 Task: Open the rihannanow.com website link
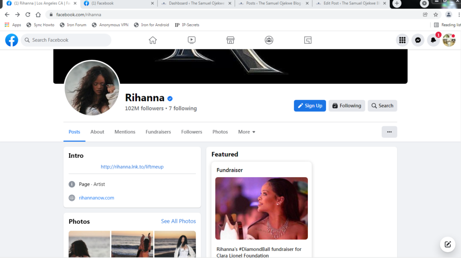point(96,198)
